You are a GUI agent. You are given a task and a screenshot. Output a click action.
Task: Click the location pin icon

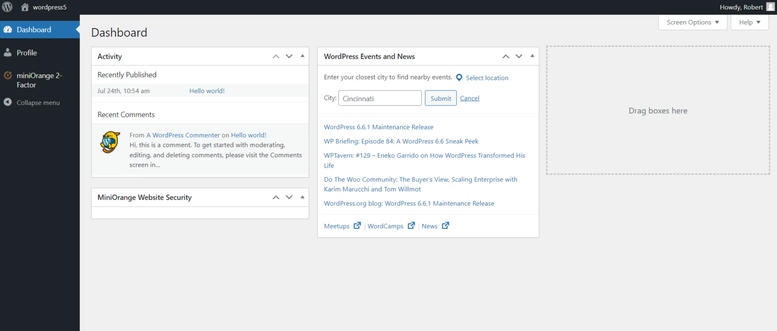pyautogui.click(x=459, y=78)
